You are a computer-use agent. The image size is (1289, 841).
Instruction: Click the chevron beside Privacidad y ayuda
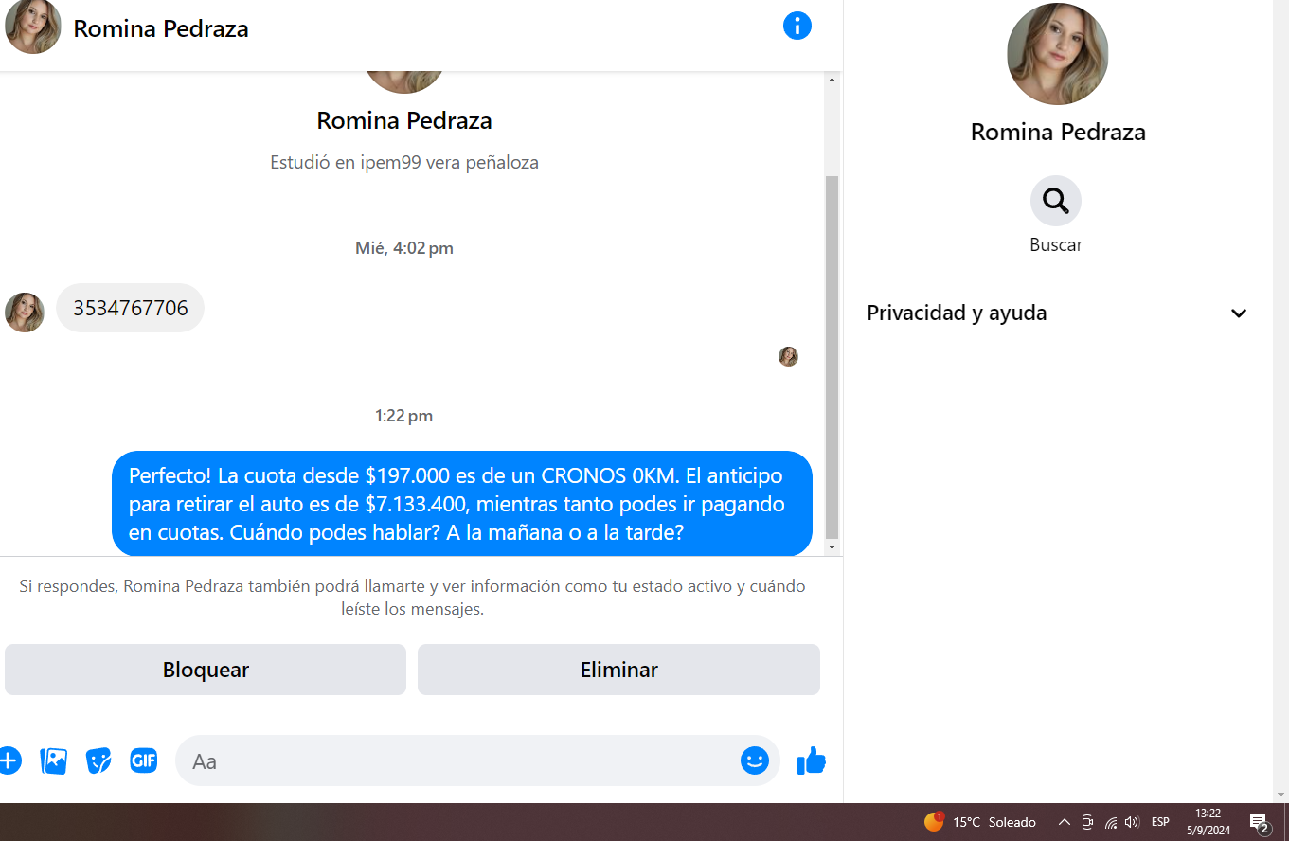[x=1239, y=313]
